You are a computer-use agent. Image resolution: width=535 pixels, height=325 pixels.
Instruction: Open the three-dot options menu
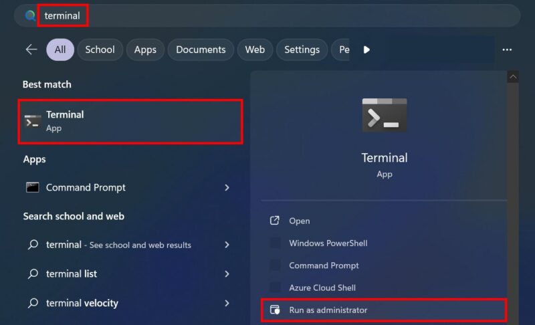click(507, 49)
